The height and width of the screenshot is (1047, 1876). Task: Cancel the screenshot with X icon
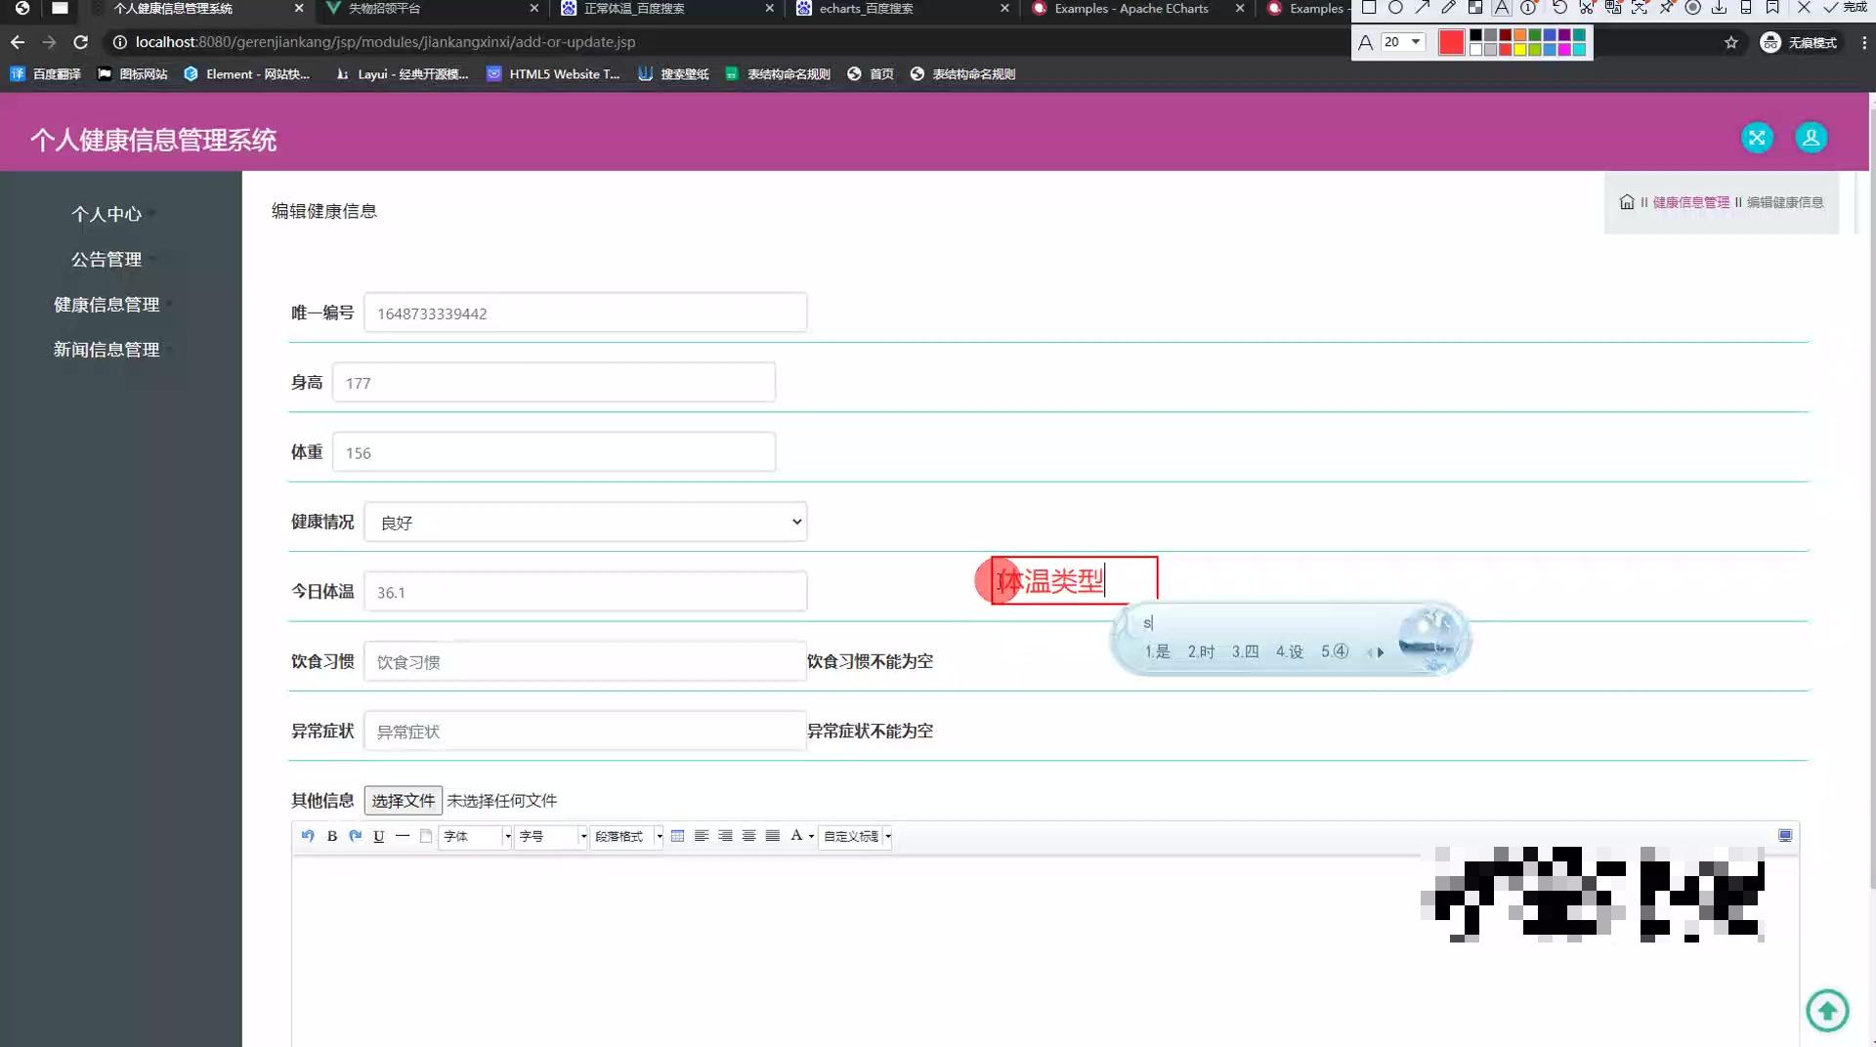click(1804, 7)
